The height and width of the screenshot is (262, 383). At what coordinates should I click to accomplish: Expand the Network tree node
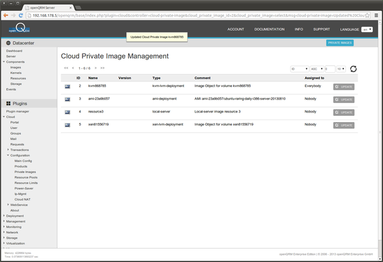point(4,232)
